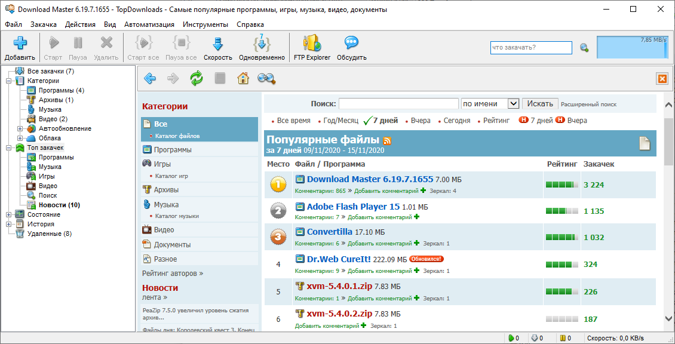Select Удаленные (8) in the tree
This screenshot has width=675, height=344.
pyautogui.click(x=50, y=234)
